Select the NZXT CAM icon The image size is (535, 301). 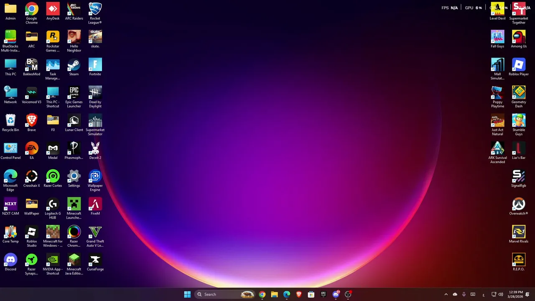pyautogui.click(x=10, y=204)
